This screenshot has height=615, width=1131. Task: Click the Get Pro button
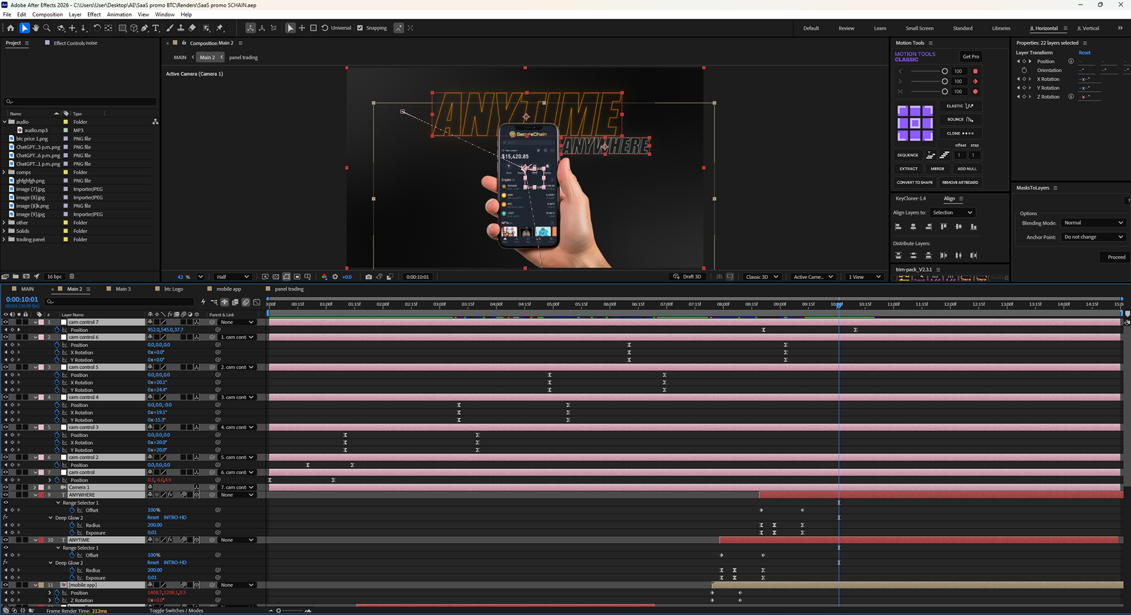point(971,56)
